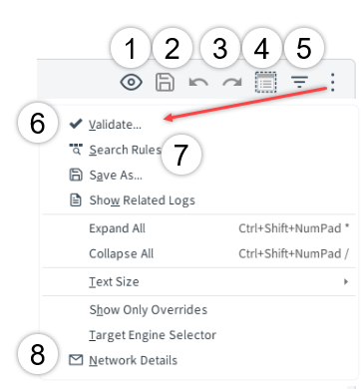363x389 pixels.
Task: Click the checkmark icon beside Validate
Action: coord(76,124)
